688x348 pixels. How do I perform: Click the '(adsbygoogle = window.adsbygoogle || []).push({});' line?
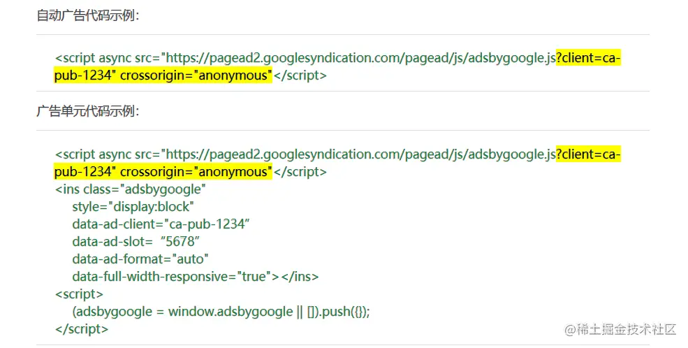221,312
